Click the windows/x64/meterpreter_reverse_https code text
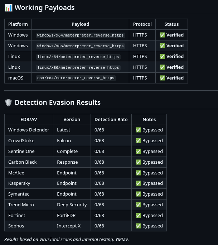Screen dimensions: 218x245 click(x=81, y=35)
